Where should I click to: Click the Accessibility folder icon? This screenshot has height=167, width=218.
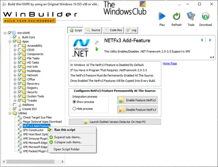(24, 46)
